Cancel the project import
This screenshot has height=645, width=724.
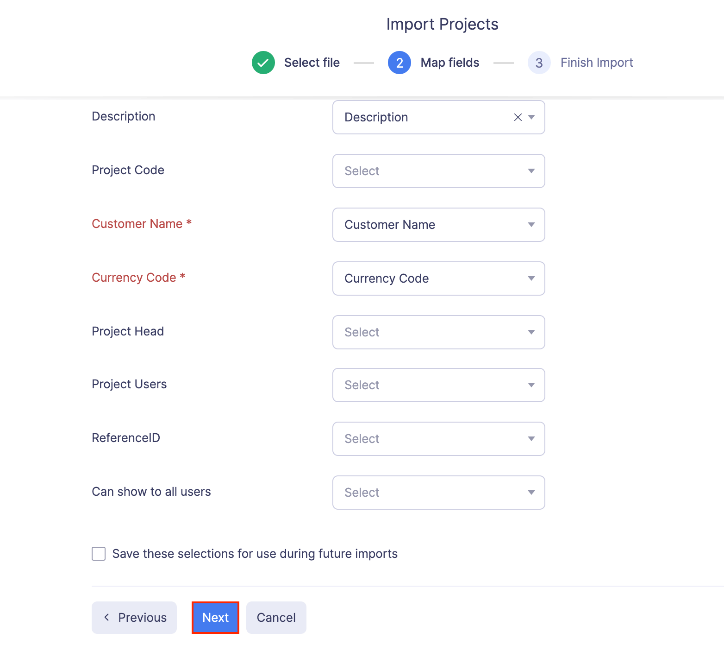pyautogui.click(x=276, y=617)
